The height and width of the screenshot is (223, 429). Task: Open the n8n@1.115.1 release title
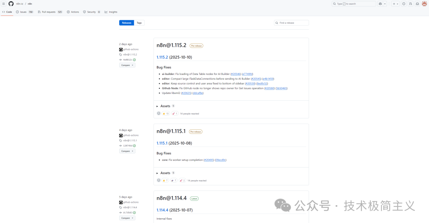171,131
